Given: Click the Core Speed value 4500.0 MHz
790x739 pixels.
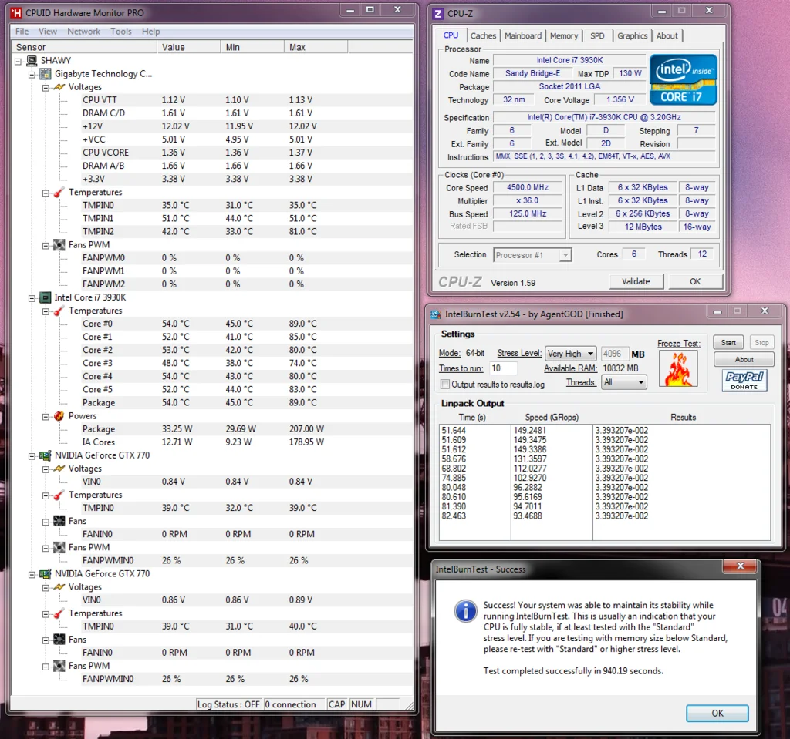Looking at the screenshot, I should [528, 187].
